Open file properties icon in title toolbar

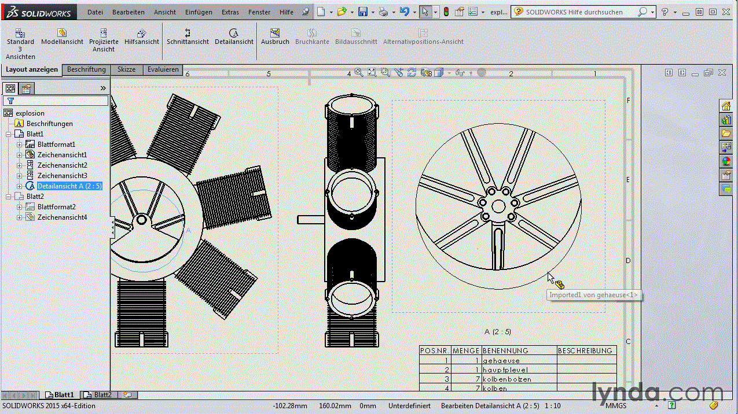coord(460,12)
